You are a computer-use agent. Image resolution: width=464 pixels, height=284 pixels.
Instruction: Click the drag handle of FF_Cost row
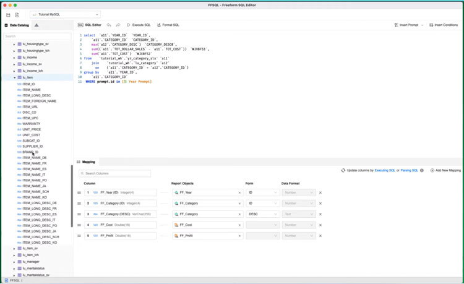tap(79, 225)
